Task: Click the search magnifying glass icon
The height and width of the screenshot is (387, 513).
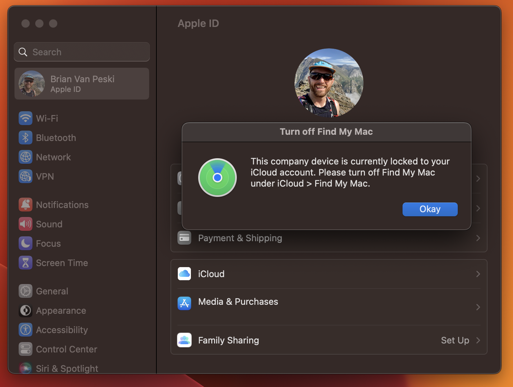Action: (23, 52)
